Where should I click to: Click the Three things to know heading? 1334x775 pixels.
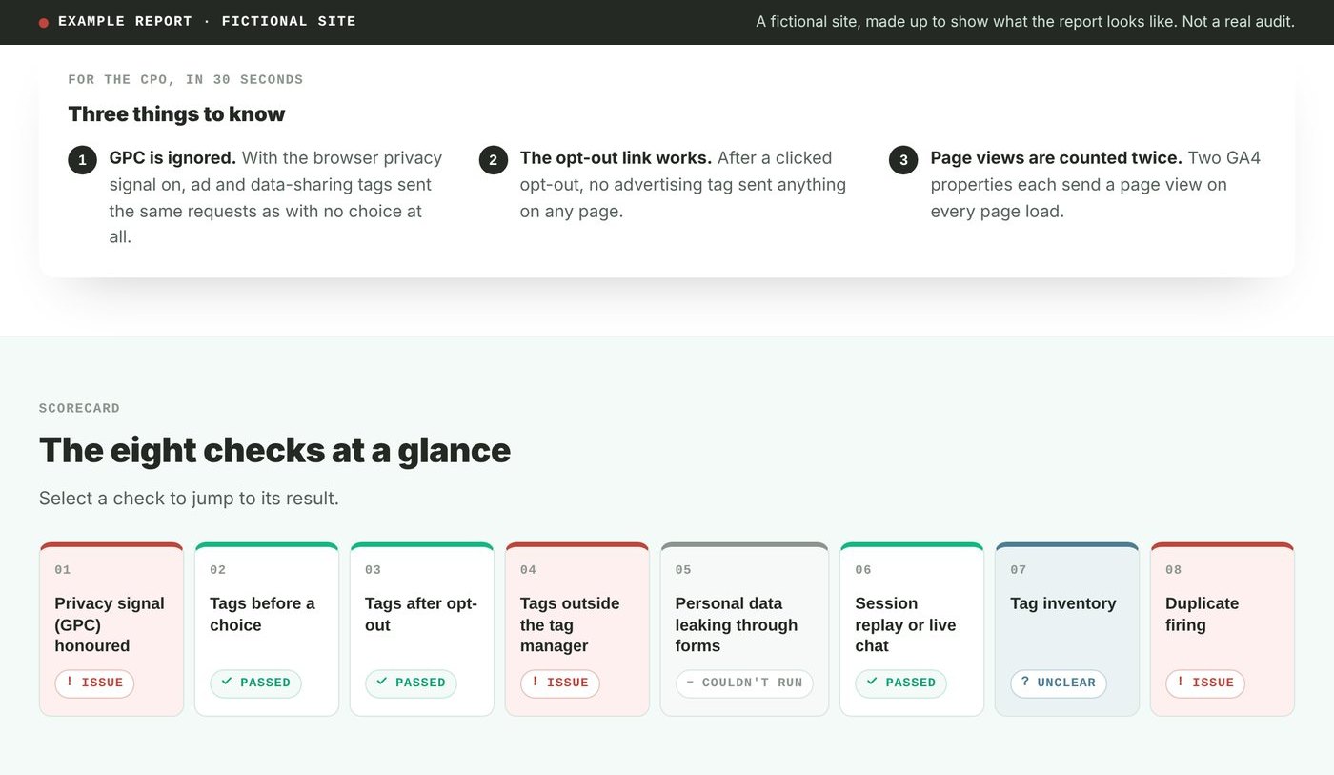pos(176,114)
